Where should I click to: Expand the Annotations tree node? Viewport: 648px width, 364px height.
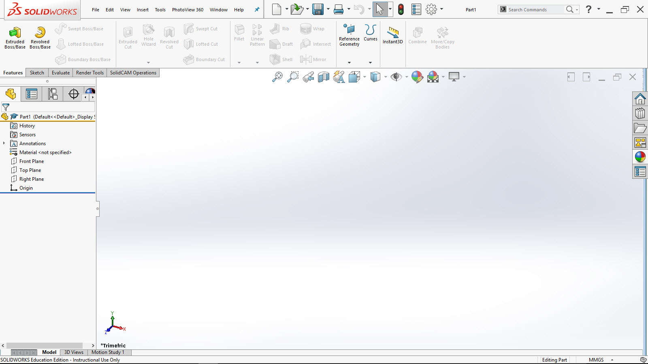click(x=4, y=143)
